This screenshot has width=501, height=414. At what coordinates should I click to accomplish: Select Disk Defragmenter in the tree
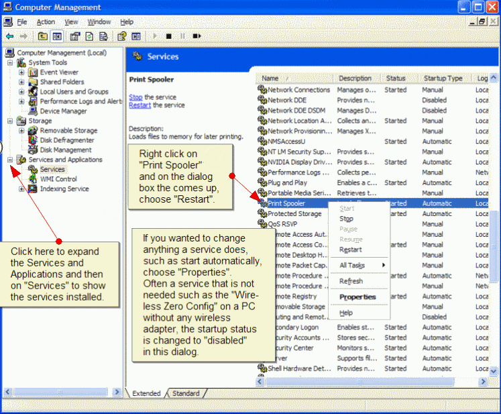tap(67, 140)
